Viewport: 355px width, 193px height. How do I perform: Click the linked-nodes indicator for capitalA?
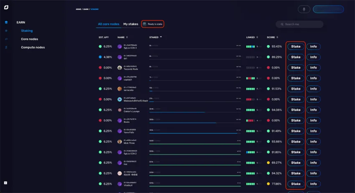point(251,78)
